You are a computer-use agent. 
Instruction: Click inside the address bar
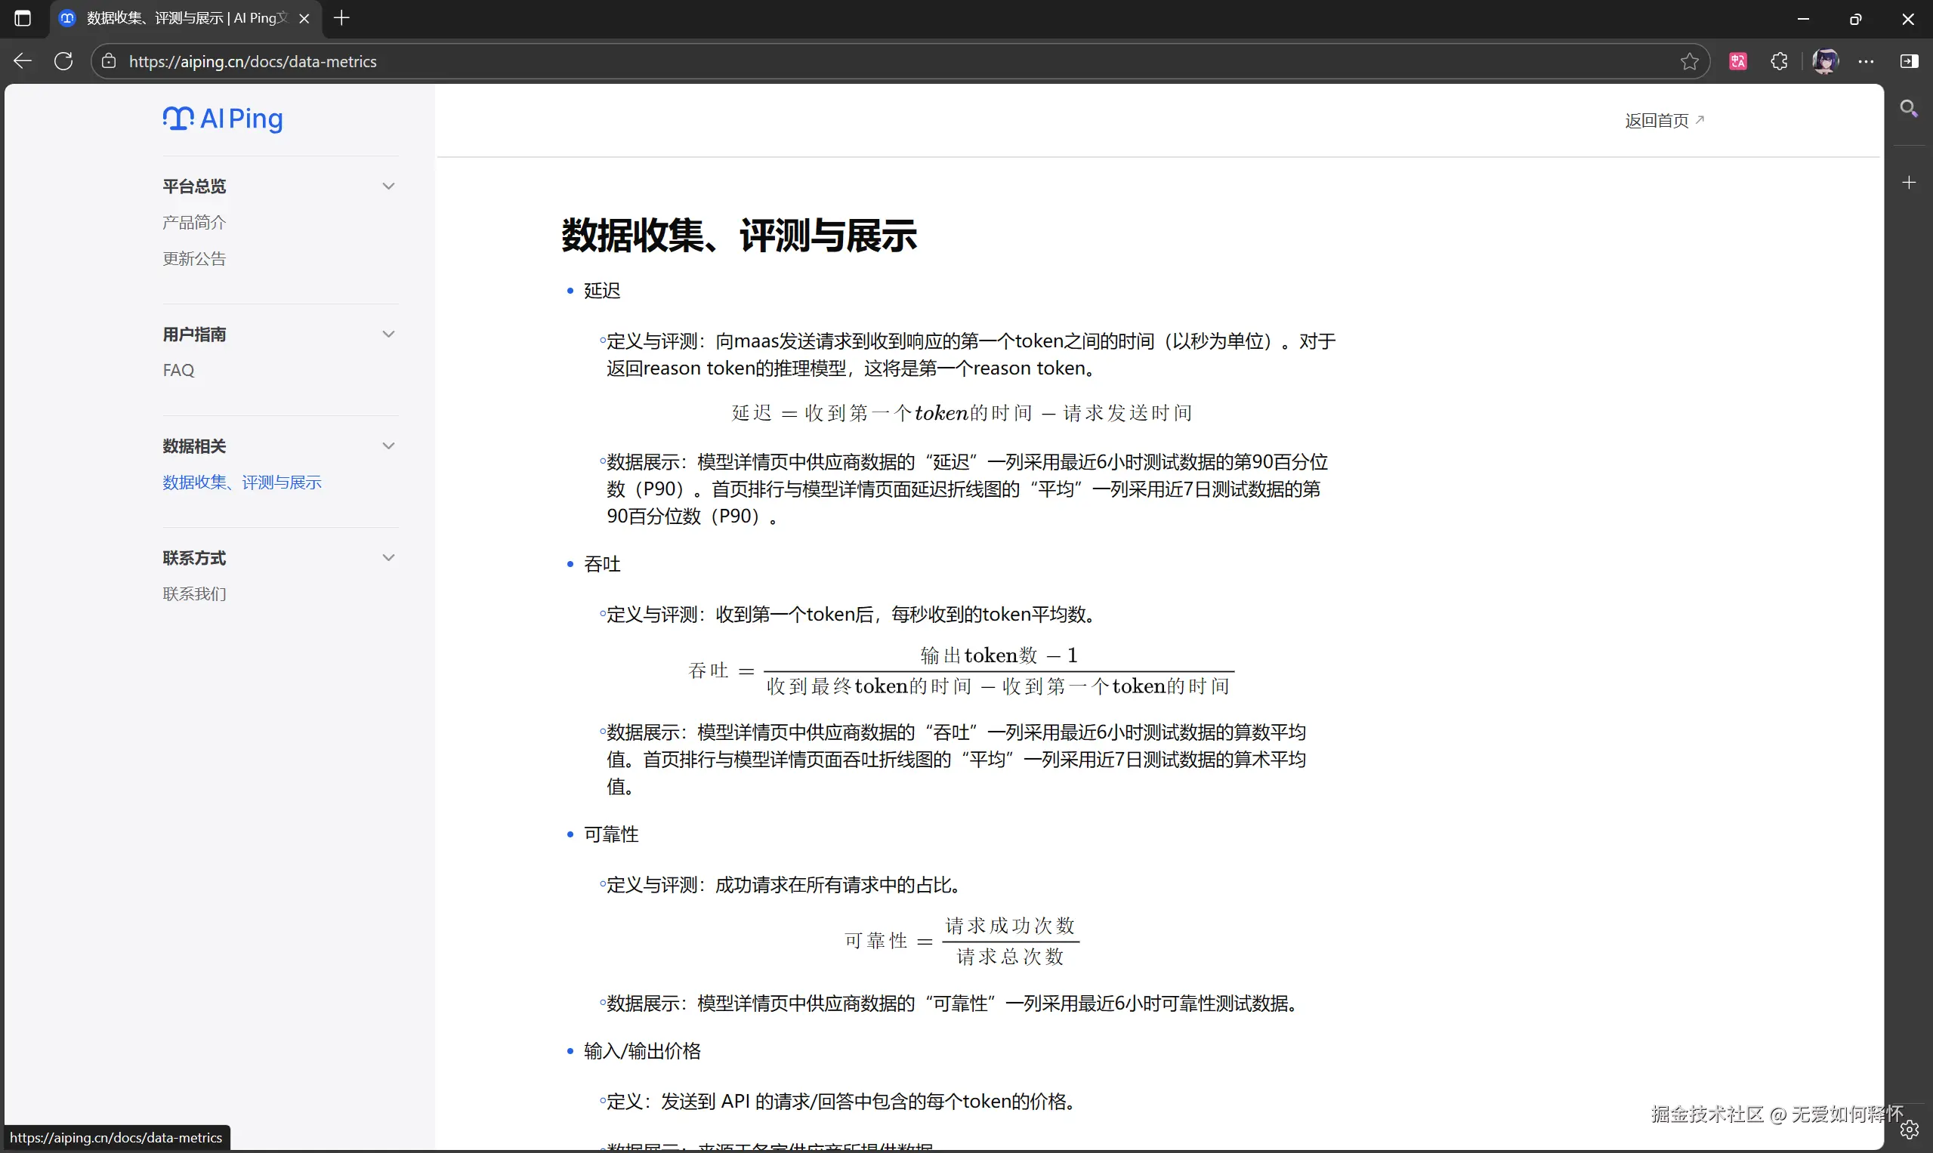(x=544, y=61)
